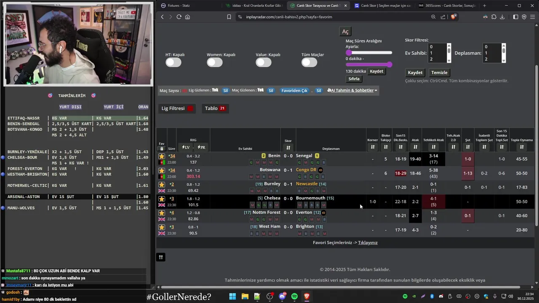Switch to Canlı Skor Seçilen maçlar tab
This screenshot has width=539, height=303.
[x=382, y=5]
